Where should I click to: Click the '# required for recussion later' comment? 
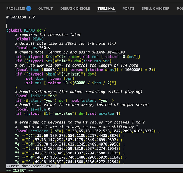click(48, 35)
